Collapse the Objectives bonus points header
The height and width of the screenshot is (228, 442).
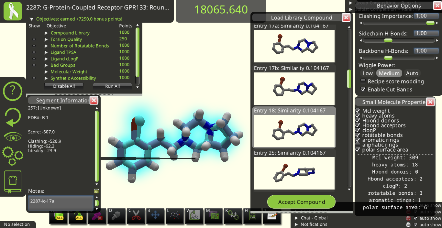coord(31,19)
